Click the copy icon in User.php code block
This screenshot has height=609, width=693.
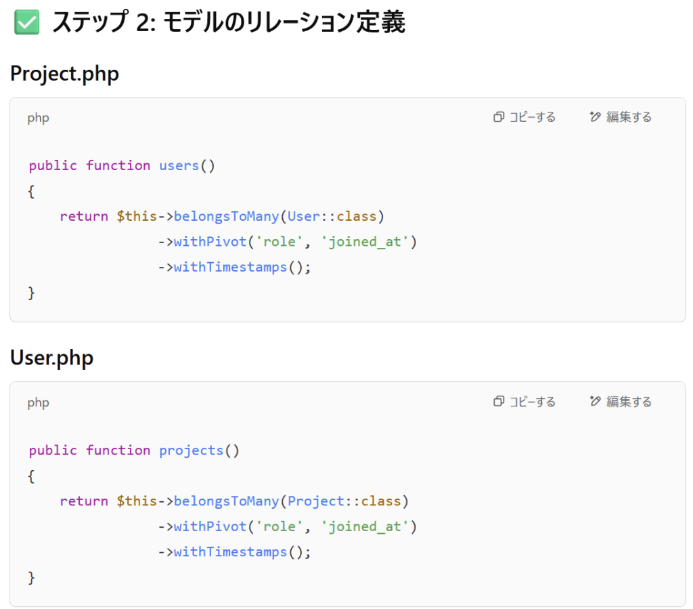click(499, 401)
